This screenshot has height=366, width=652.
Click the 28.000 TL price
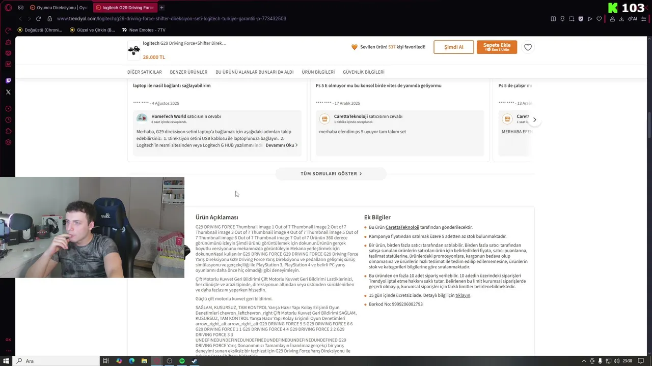[154, 57]
